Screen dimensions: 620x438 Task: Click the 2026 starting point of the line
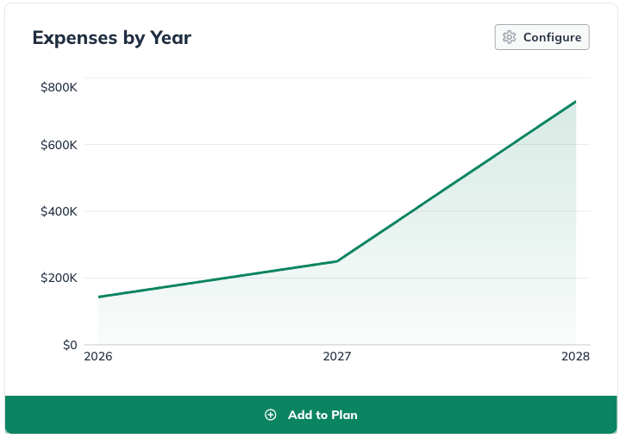pos(98,297)
